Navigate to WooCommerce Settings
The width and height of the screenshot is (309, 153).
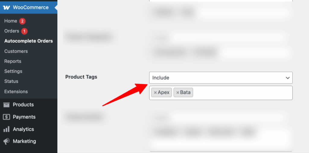pos(13,71)
